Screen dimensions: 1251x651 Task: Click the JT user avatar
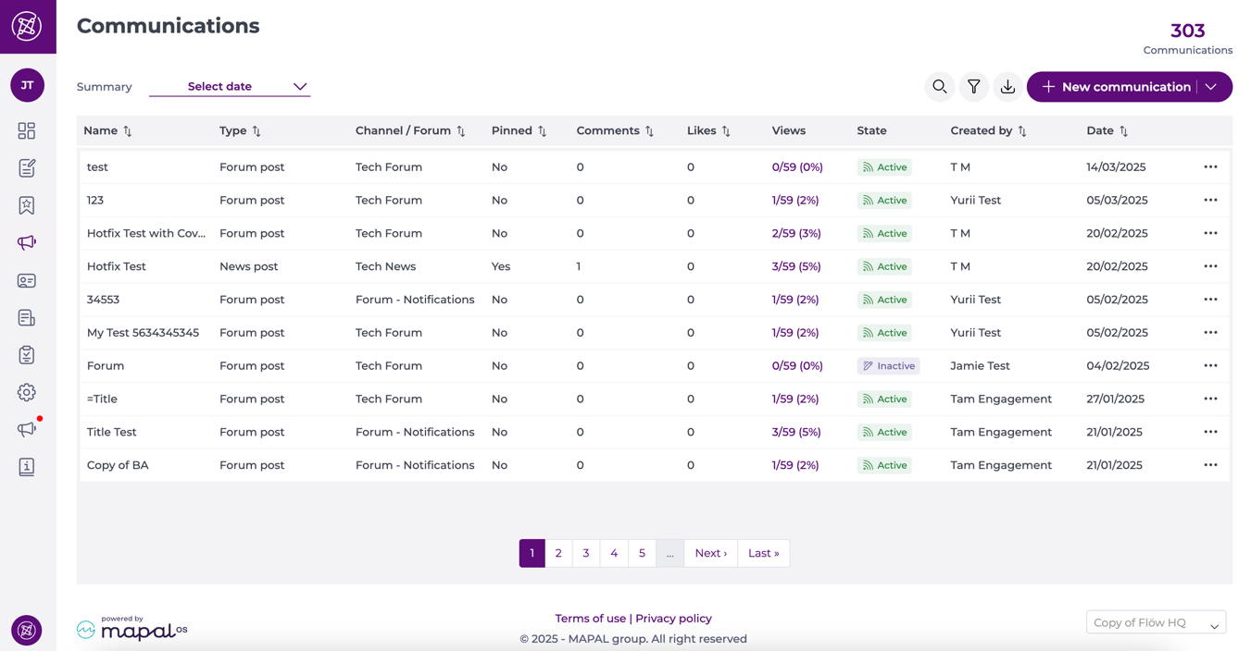(27, 85)
